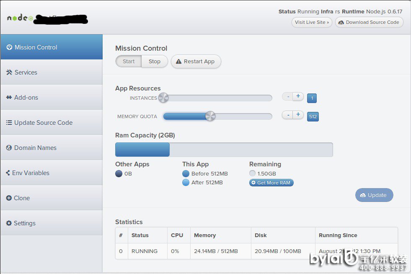Click Visit Live Site link
This screenshot has height=274, width=411.
(x=312, y=22)
